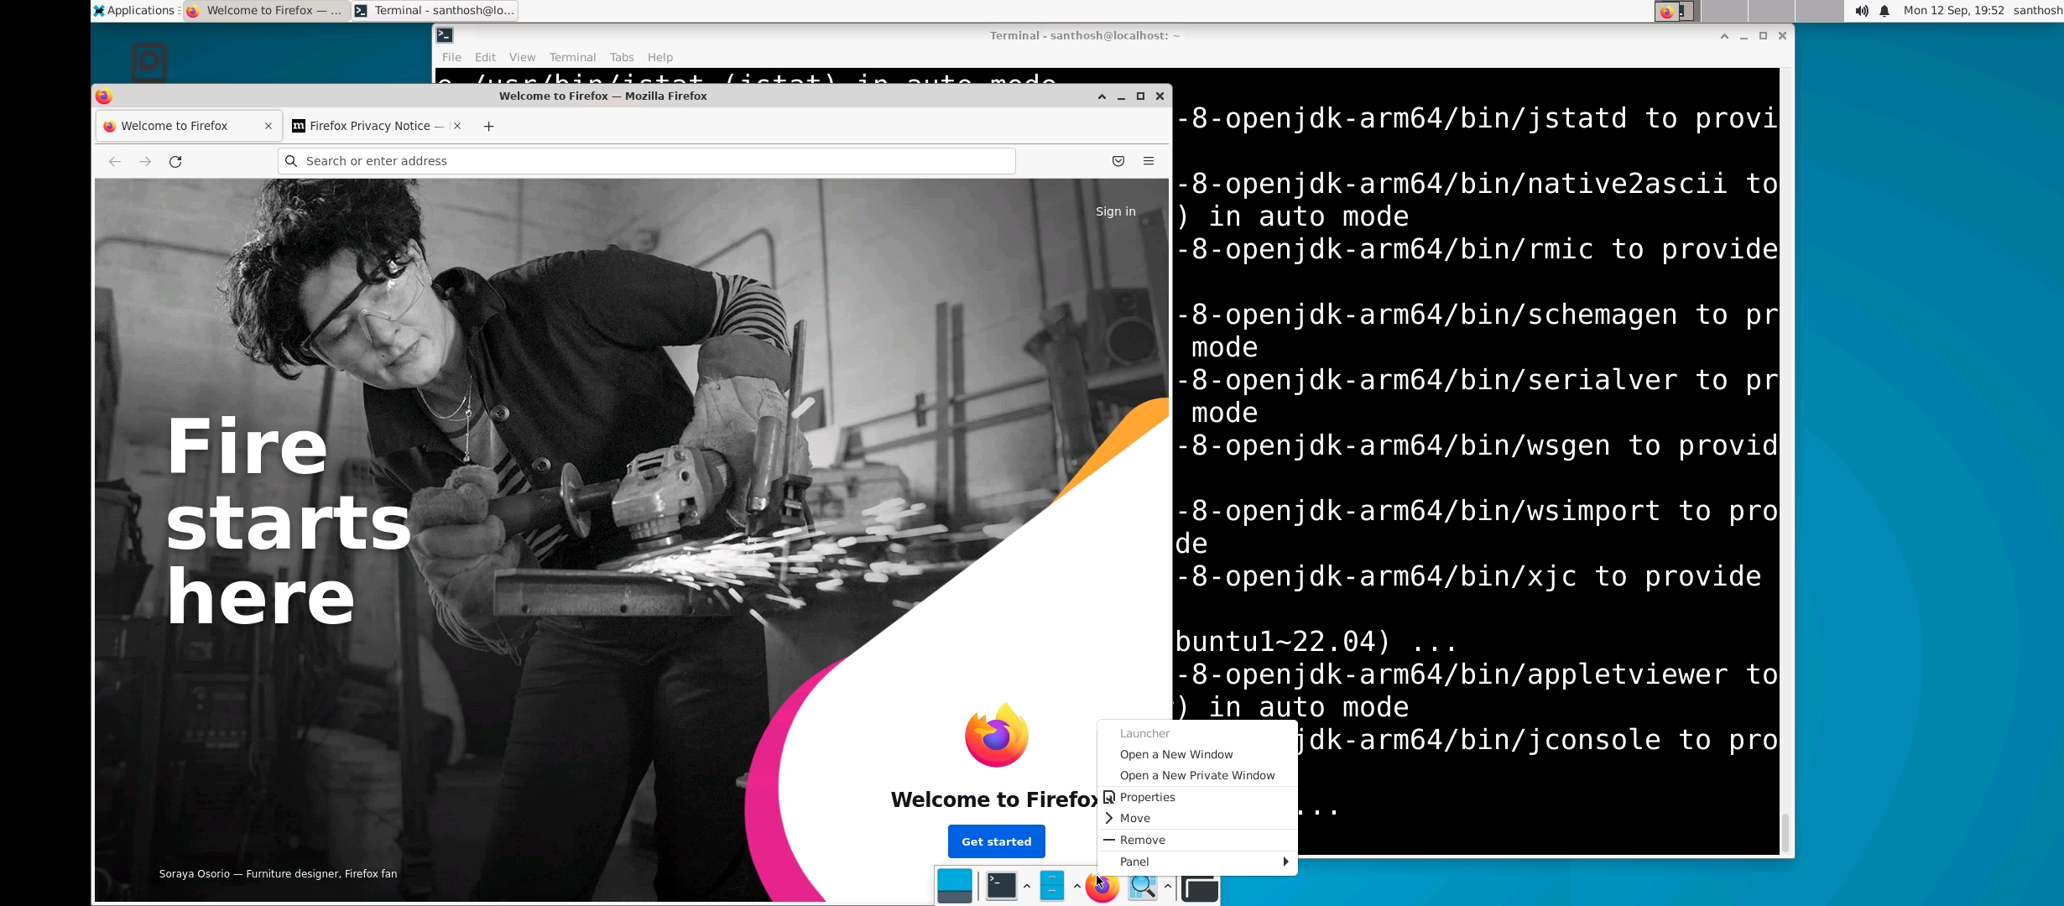
Task: Choose Open a New Private Window
Action: pos(1196,775)
